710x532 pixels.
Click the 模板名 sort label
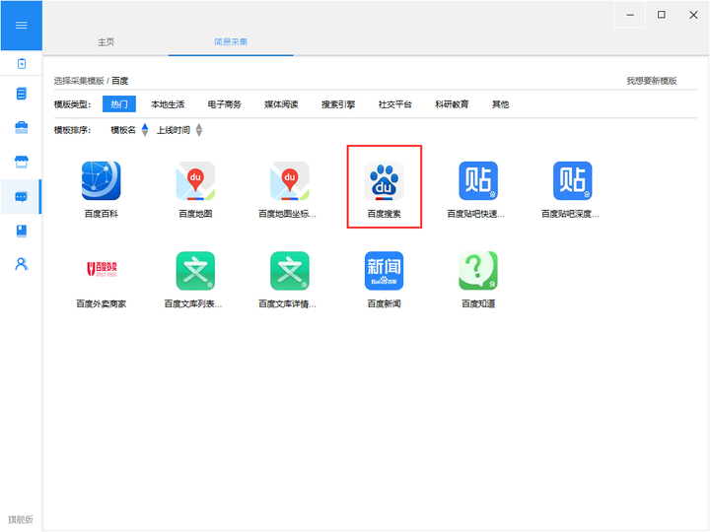123,130
